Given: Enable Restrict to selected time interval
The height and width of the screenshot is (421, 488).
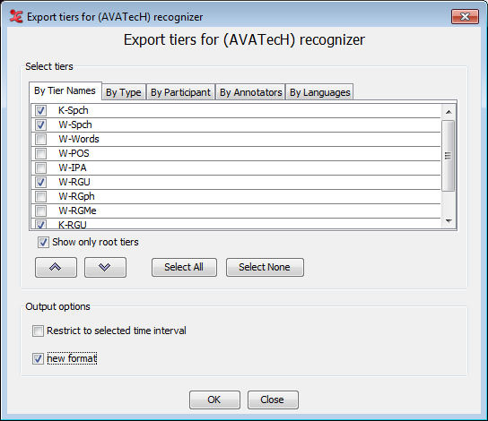Looking at the screenshot, I should (38, 331).
